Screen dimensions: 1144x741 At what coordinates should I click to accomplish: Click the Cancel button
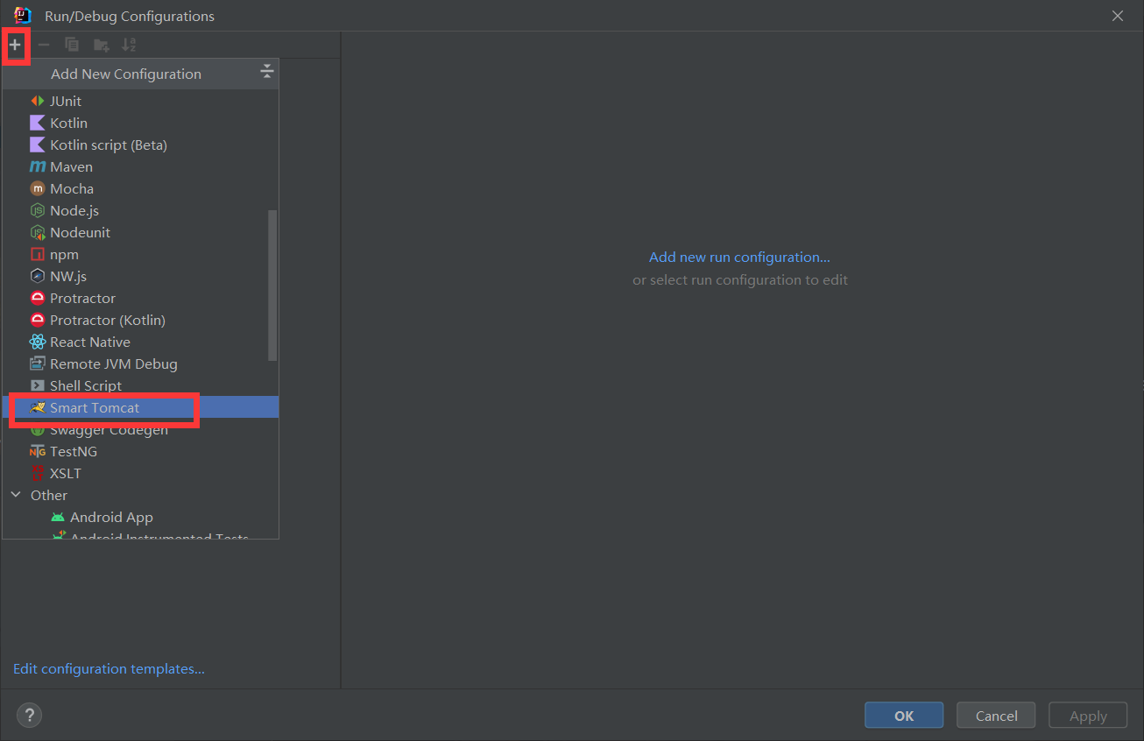click(996, 716)
